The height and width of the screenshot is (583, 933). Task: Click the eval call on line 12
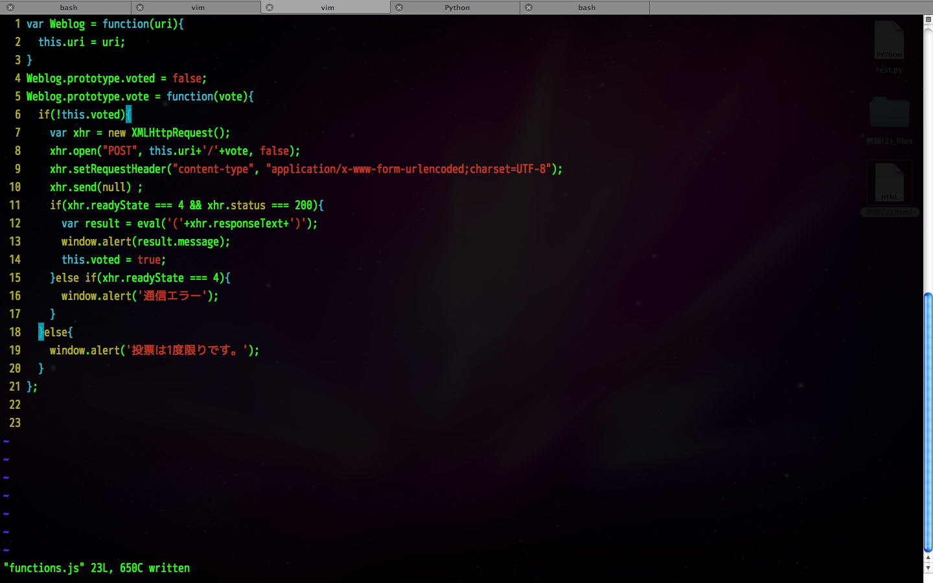pos(148,223)
